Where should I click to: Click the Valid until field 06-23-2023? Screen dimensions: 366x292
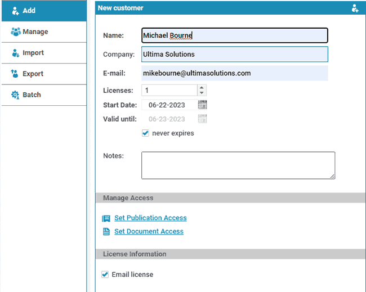(x=169, y=119)
